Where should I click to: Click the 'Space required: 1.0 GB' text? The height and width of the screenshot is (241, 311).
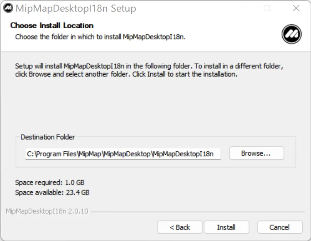click(50, 183)
